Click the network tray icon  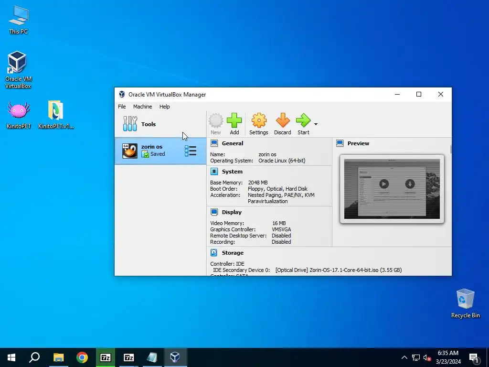(x=416, y=357)
